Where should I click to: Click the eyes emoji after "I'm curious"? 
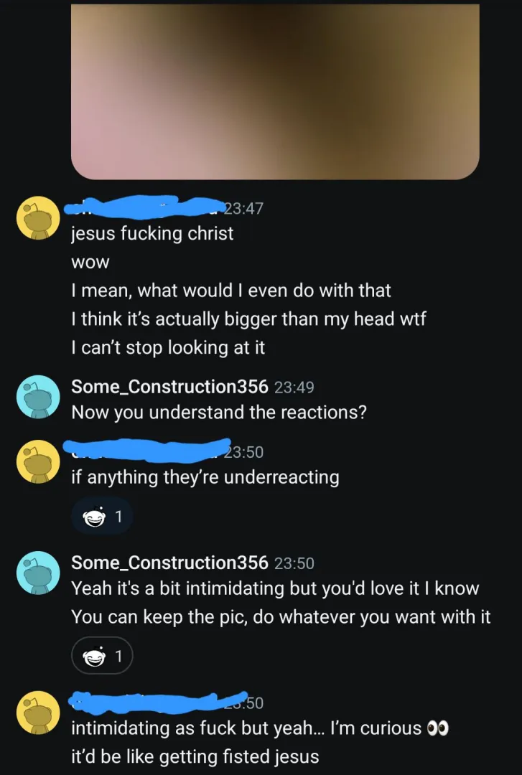click(437, 728)
